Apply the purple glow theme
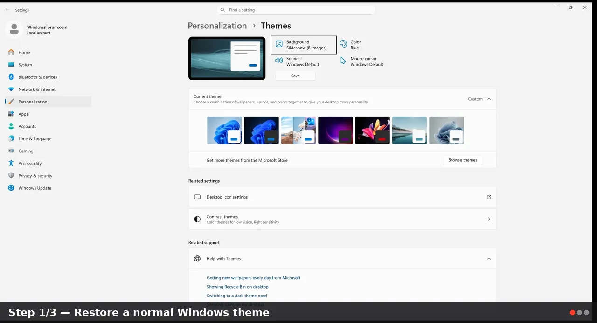The image size is (597, 323). pyautogui.click(x=335, y=130)
